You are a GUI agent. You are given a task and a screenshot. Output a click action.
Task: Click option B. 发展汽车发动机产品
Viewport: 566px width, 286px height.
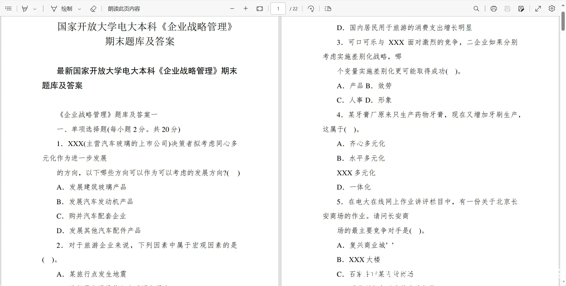coord(95,201)
